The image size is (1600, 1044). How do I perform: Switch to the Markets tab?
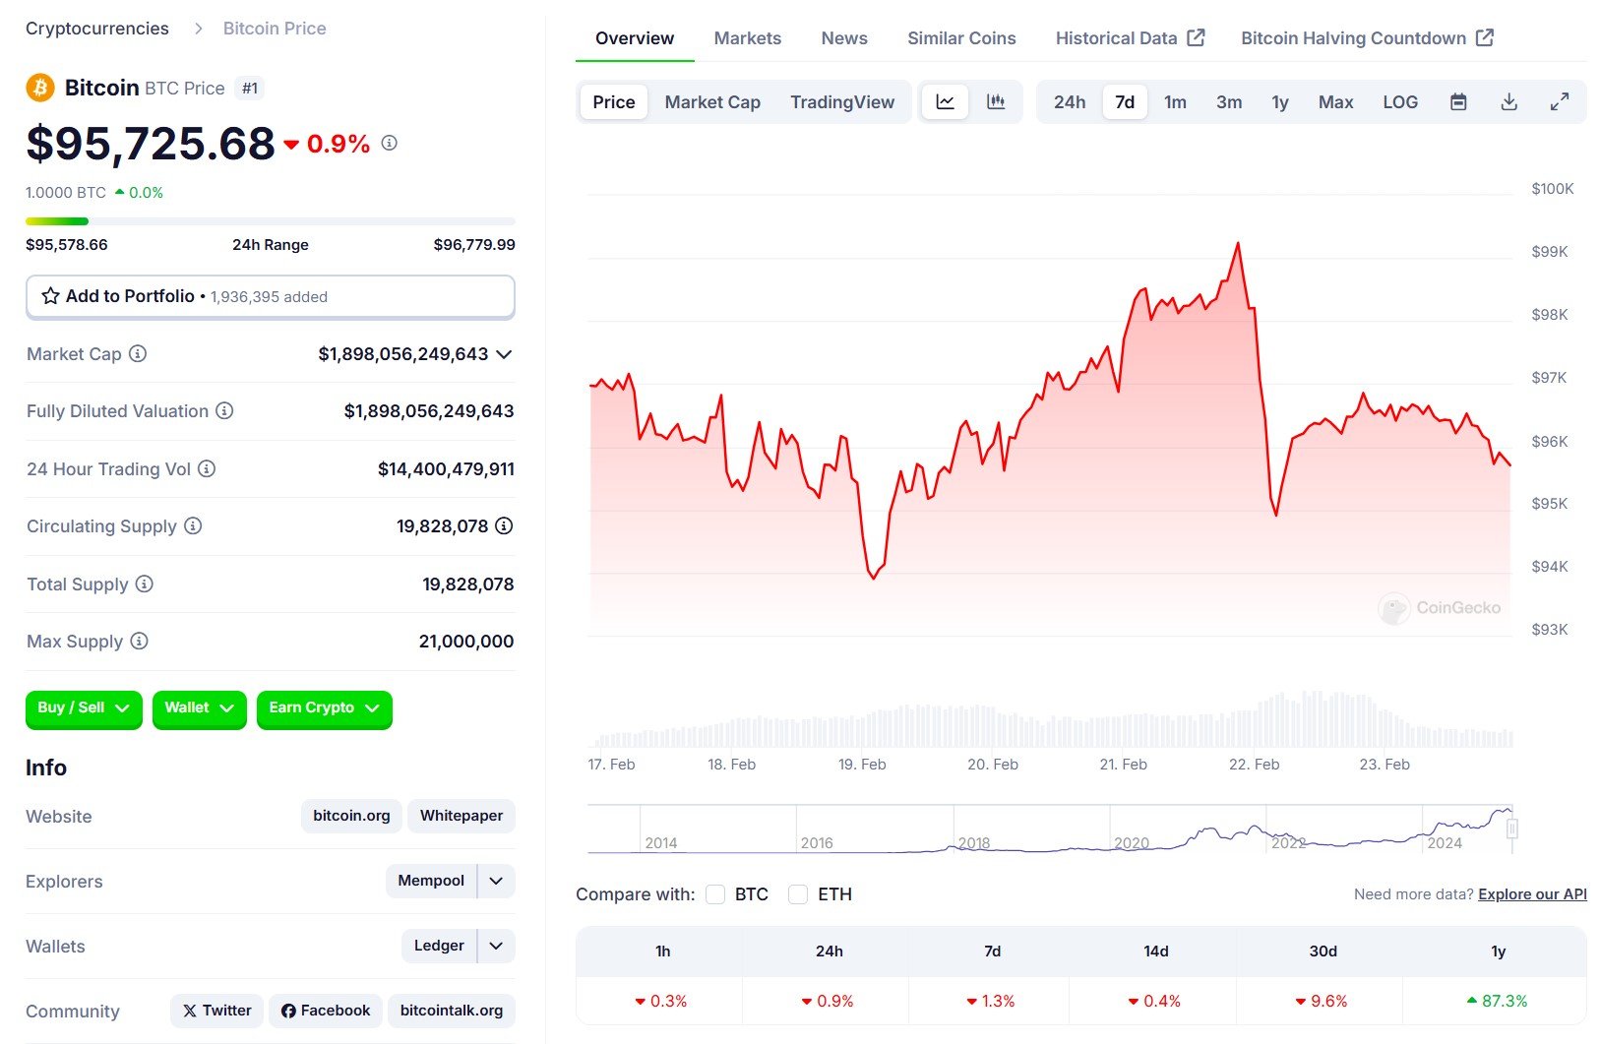(x=747, y=38)
